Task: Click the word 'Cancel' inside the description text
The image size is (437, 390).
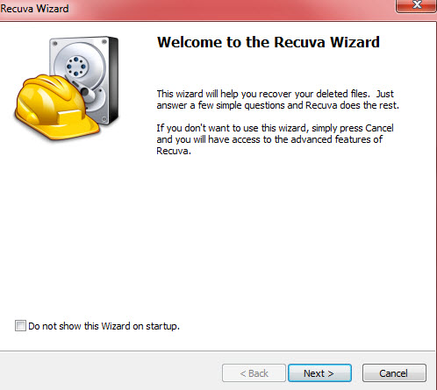Action: point(379,128)
